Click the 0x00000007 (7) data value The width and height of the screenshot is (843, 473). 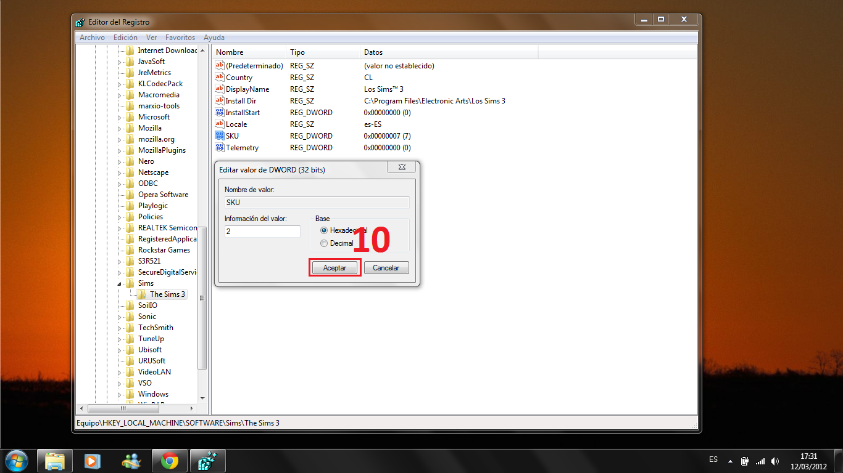coord(388,135)
